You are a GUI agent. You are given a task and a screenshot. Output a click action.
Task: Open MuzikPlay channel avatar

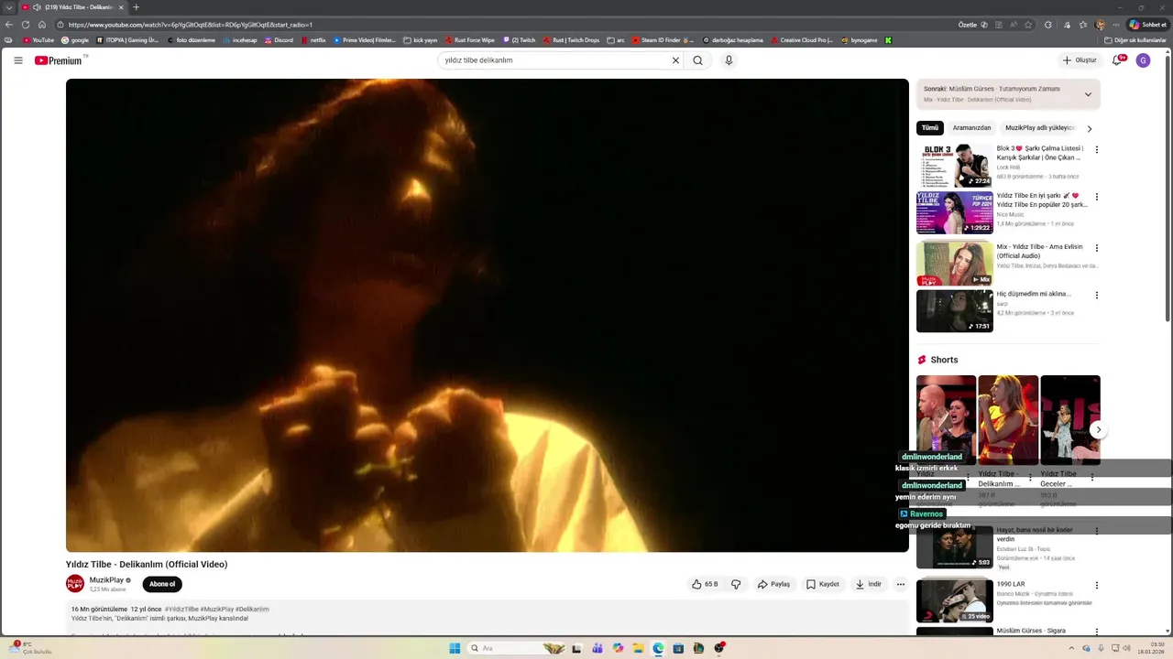click(75, 584)
